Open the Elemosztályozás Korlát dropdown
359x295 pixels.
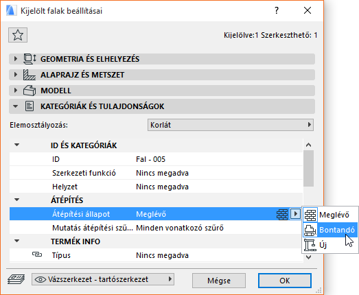pos(231,125)
